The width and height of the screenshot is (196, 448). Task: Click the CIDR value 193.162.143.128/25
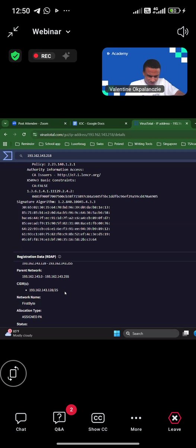tap(44, 290)
